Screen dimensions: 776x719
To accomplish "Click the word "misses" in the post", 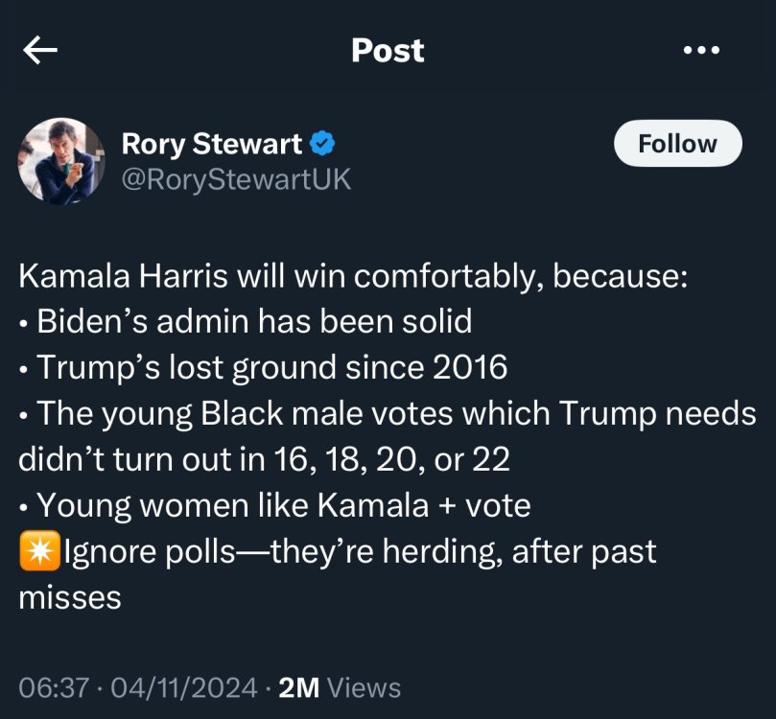I will (x=70, y=597).
